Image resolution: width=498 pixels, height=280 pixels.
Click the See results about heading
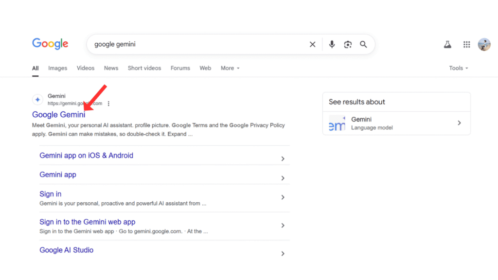(356, 102)
